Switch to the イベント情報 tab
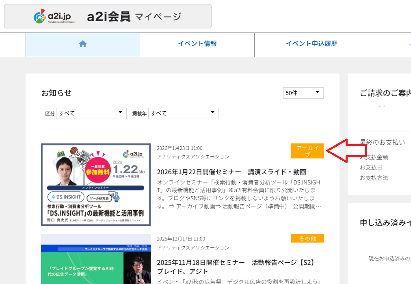The image size is (411, 284). pyautogui.click(x=197, y=45)
